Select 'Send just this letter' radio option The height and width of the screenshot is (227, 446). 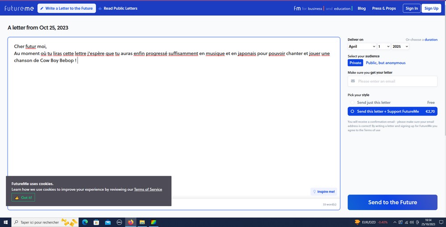point(353,103)
